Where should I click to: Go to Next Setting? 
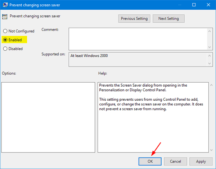point(168,18)
